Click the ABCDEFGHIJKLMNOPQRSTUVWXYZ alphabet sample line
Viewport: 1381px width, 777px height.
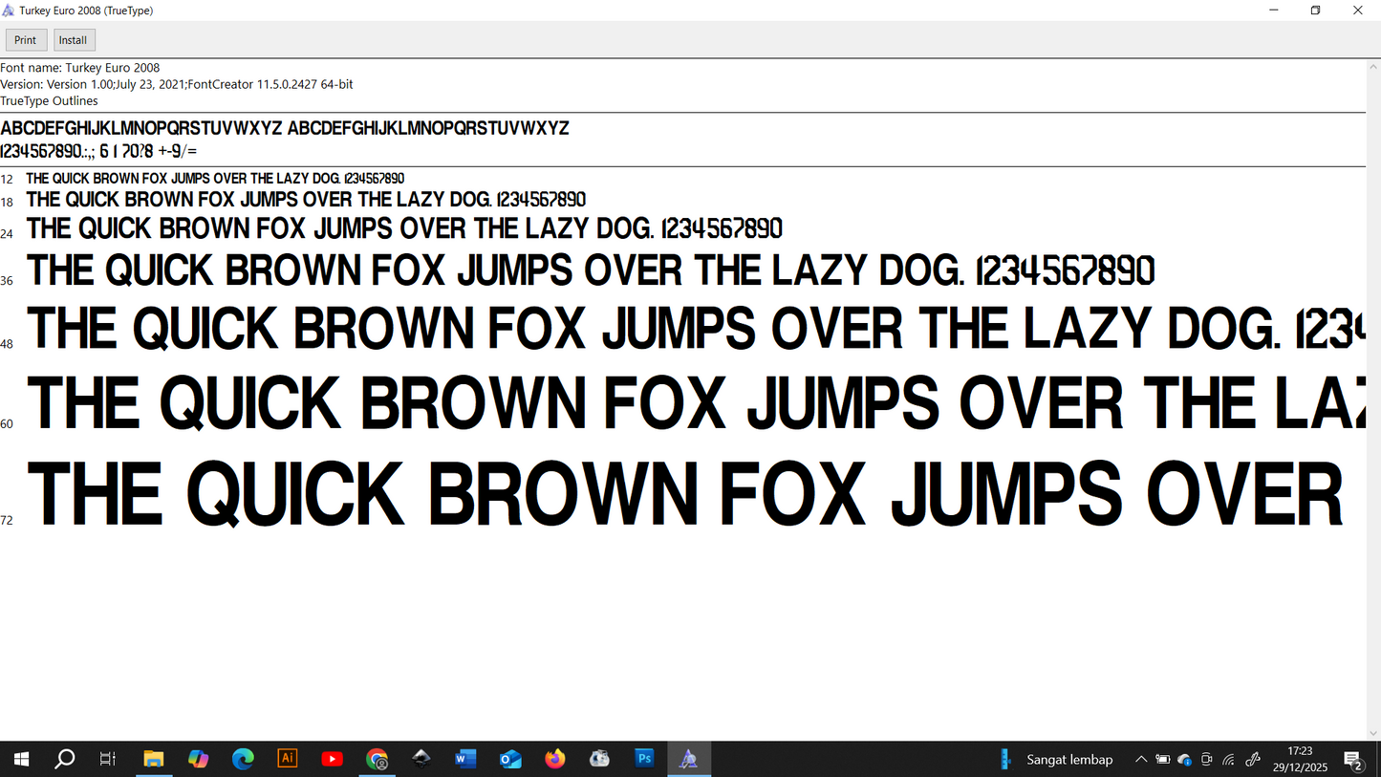[285, 128]
